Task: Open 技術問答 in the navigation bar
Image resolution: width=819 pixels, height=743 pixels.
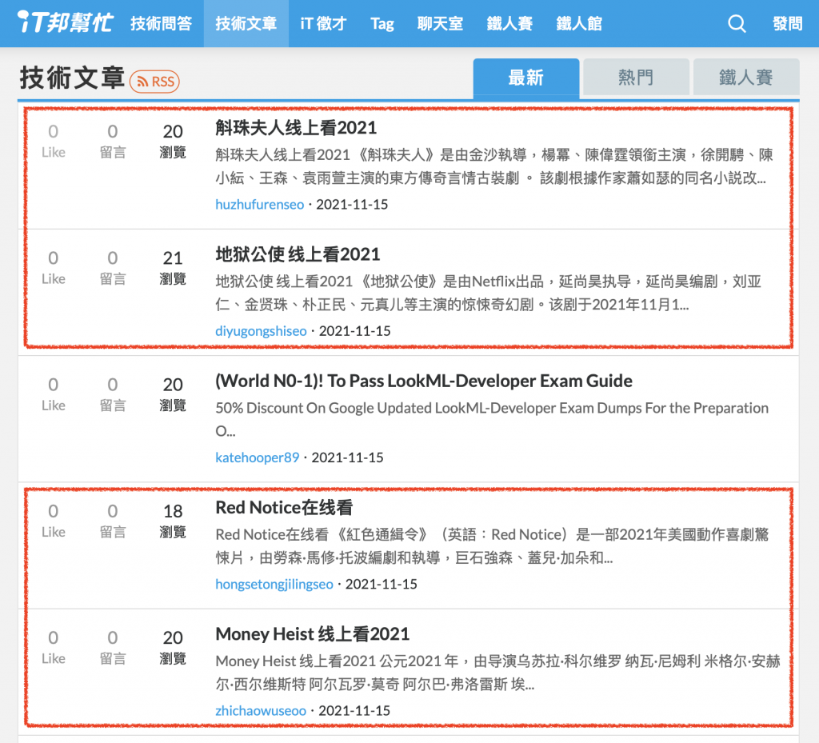Action: click(x=161, y=23)
